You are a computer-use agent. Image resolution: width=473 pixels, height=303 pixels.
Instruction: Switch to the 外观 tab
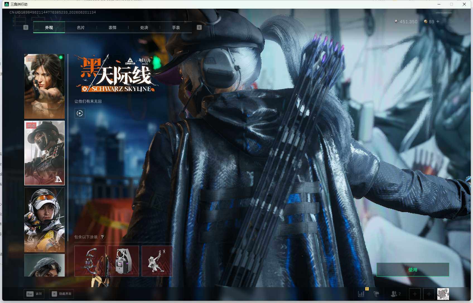coord(49,27)
